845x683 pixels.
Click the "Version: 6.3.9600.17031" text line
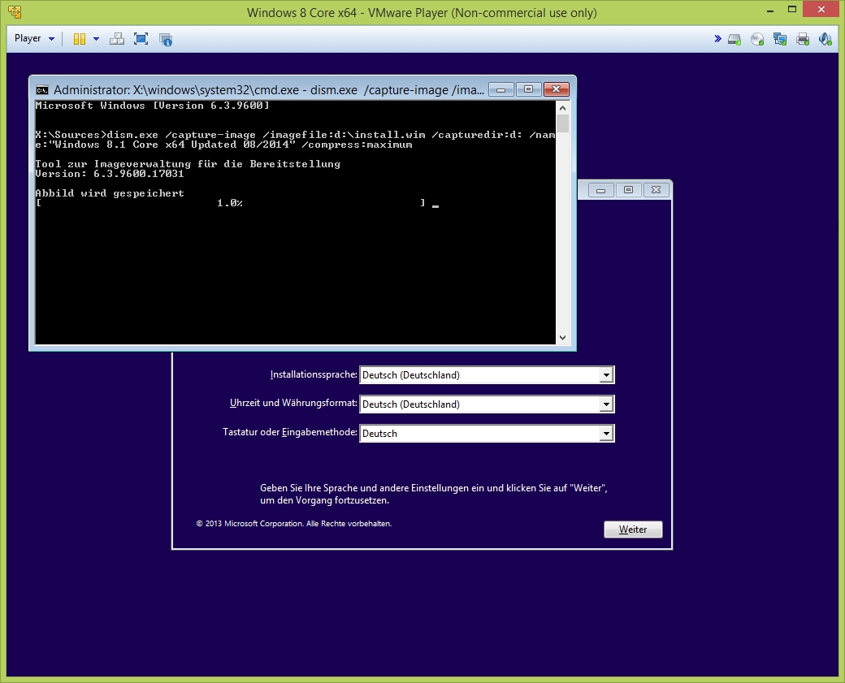110,174
